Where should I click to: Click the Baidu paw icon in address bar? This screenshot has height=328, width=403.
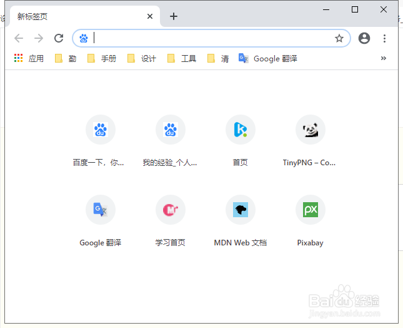point(84,38)
